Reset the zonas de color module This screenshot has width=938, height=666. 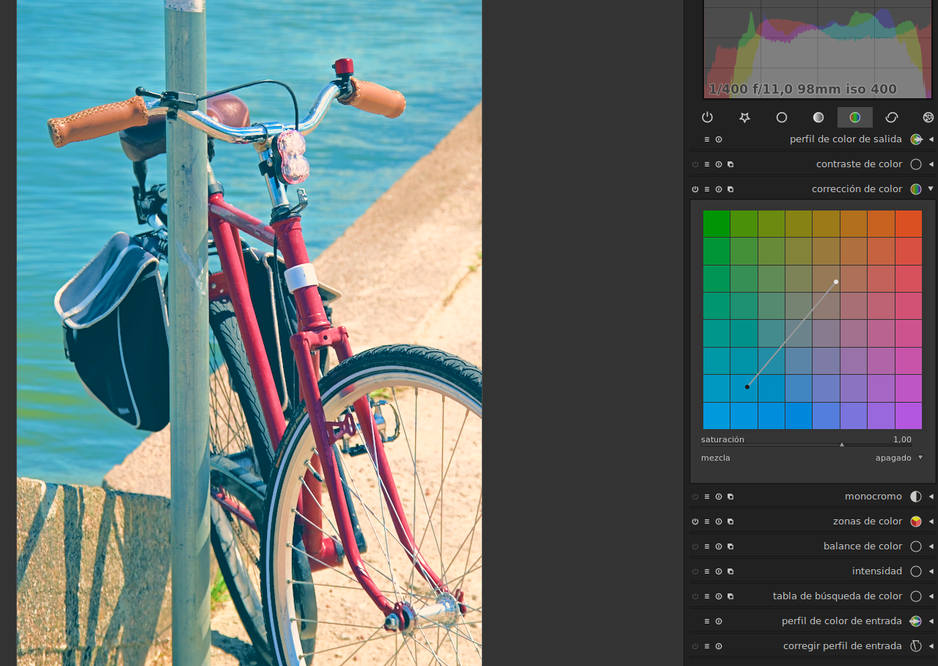pos(719,522)
